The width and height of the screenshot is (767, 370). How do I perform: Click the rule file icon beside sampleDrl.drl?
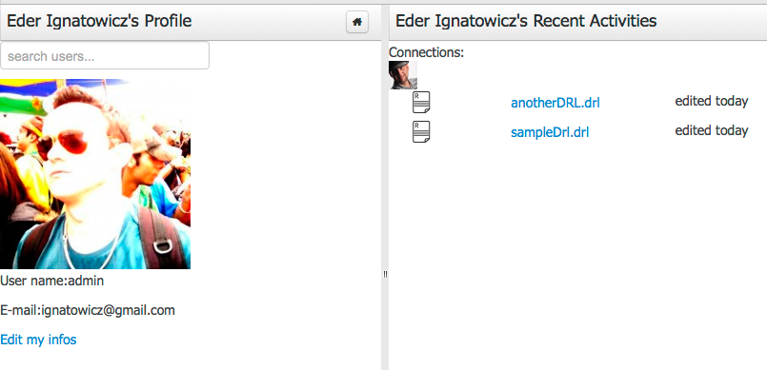pyautogui.click(x=421, y=132)
